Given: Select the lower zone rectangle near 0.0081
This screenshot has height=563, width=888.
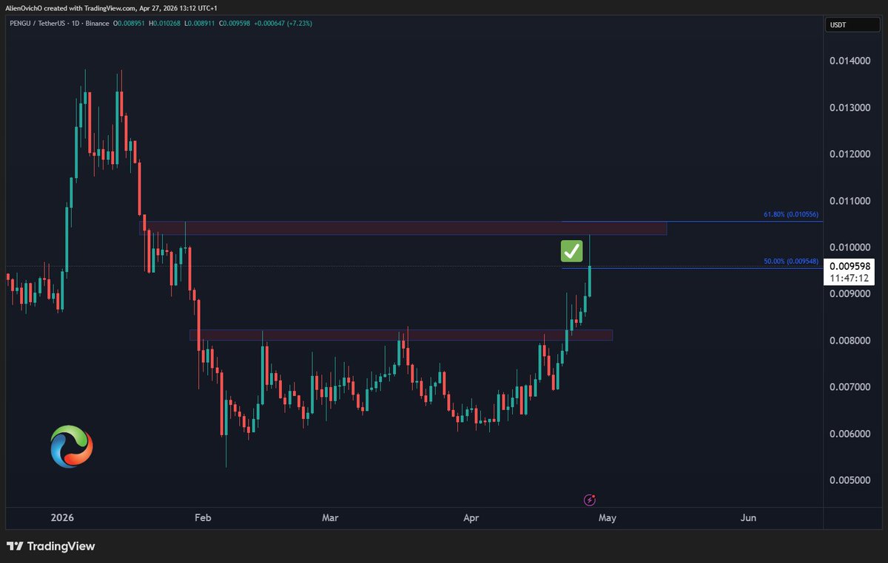Looking at the screenshot, I should [x=401, y=335].
